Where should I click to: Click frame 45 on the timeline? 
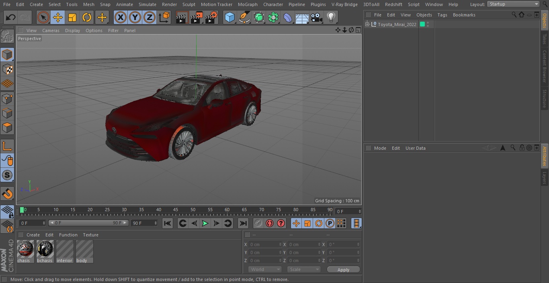(x=176, y=210)
